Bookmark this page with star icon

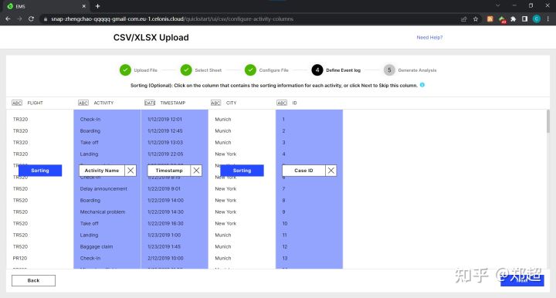[476, 19]
